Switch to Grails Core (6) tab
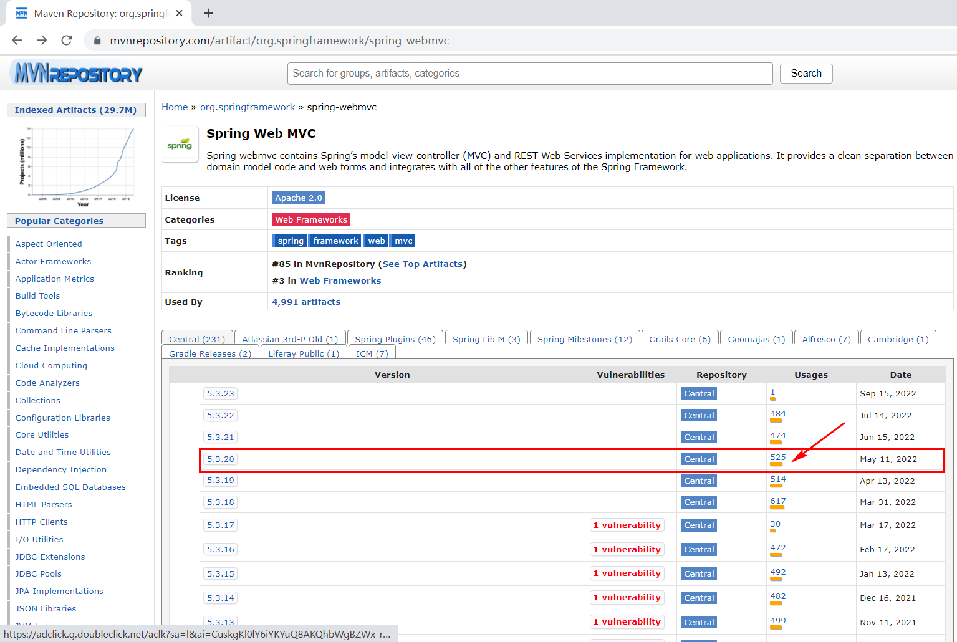The image size is (957, 642). click(x=680, y=339)
